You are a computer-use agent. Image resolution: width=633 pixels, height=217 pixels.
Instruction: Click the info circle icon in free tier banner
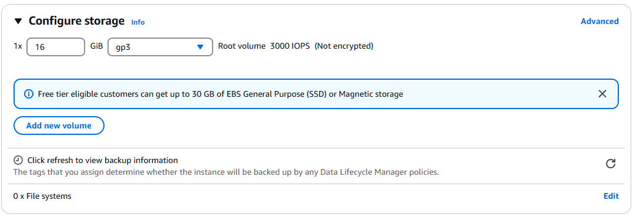29,94
